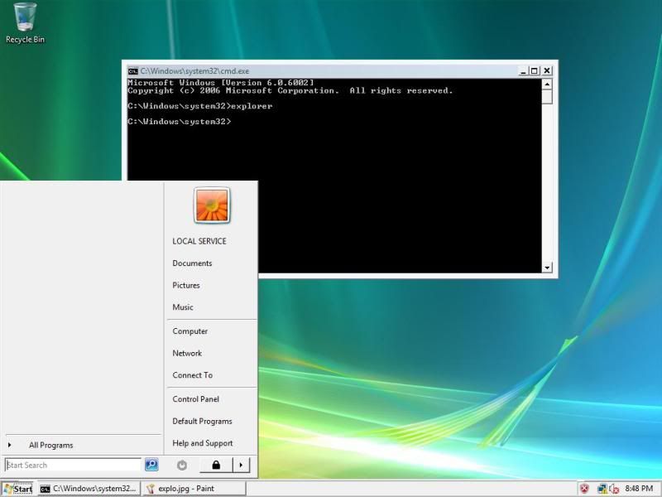Open Help and Support
The width and height of the screenshot is (662, 497).
point(203,443)
